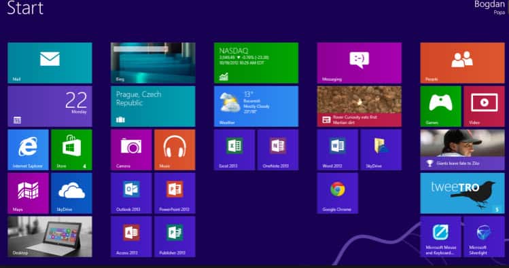Open the Maps tile

[28, 193]
